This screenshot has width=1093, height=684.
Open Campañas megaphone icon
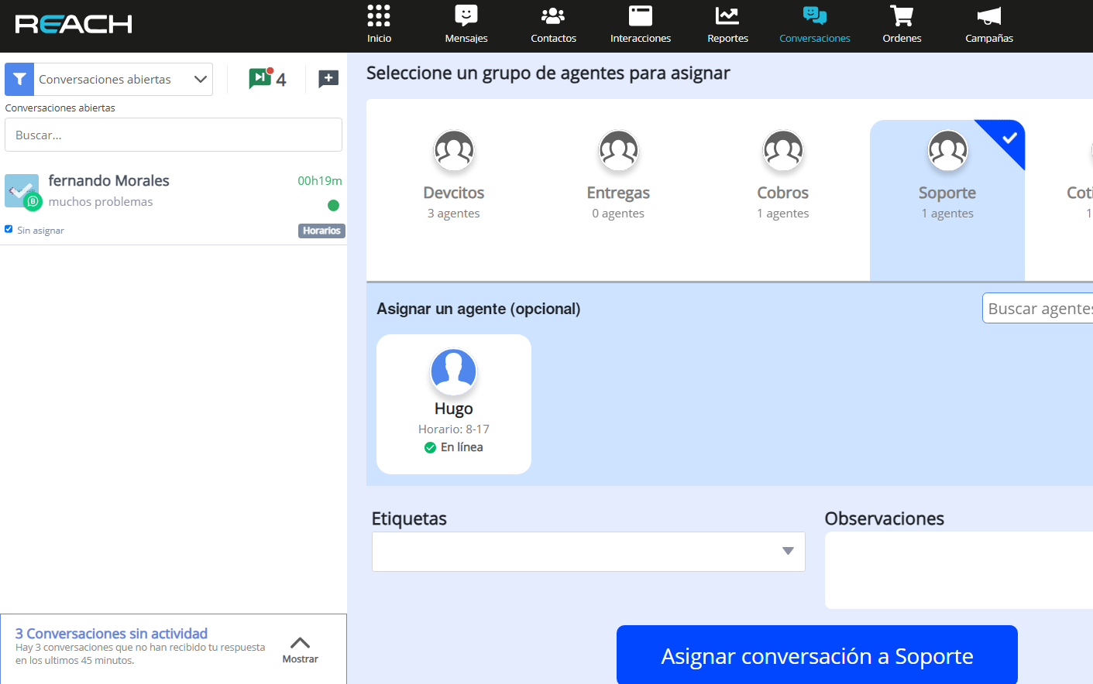[988, 24]
